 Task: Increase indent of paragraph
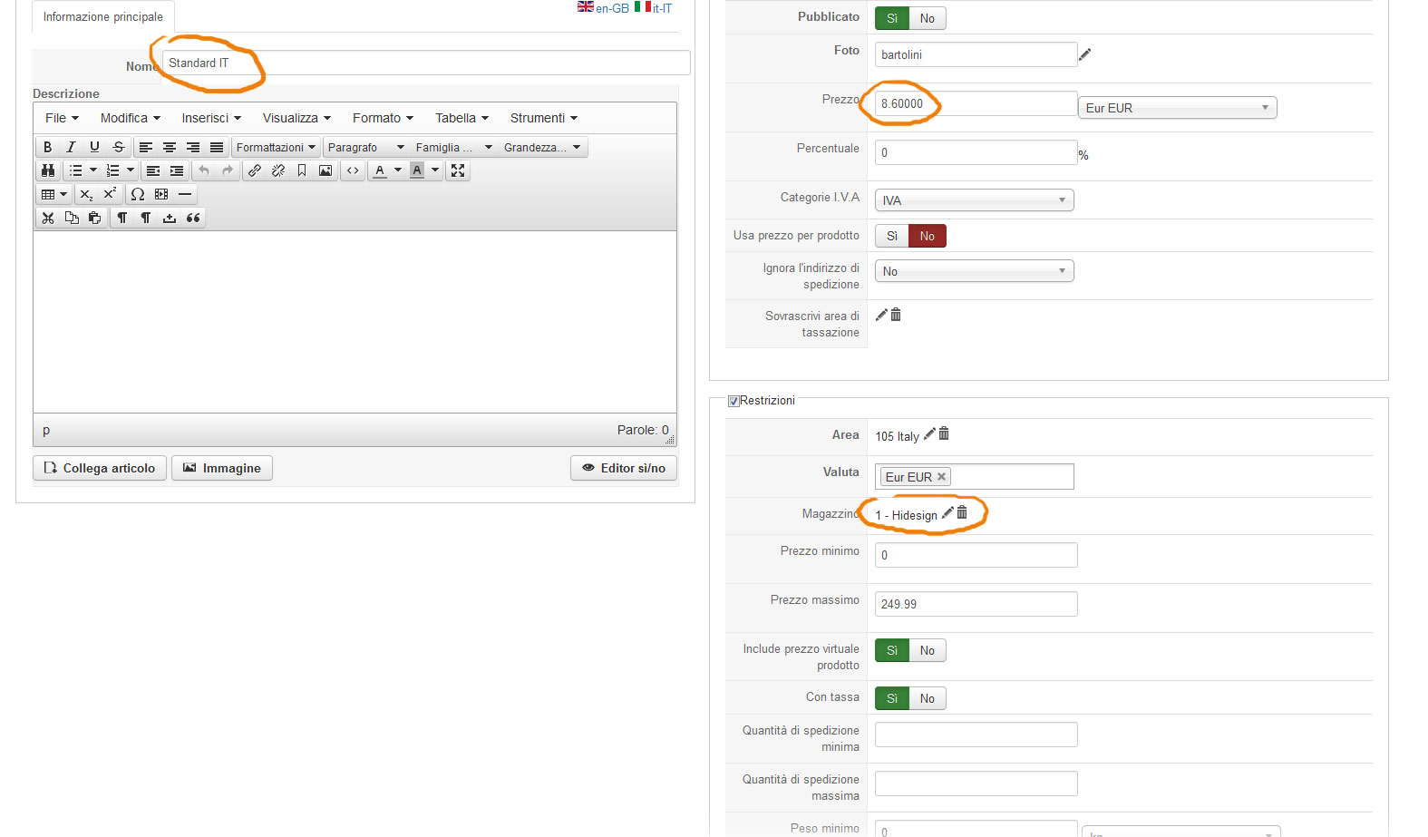click(x=176, y=170)
